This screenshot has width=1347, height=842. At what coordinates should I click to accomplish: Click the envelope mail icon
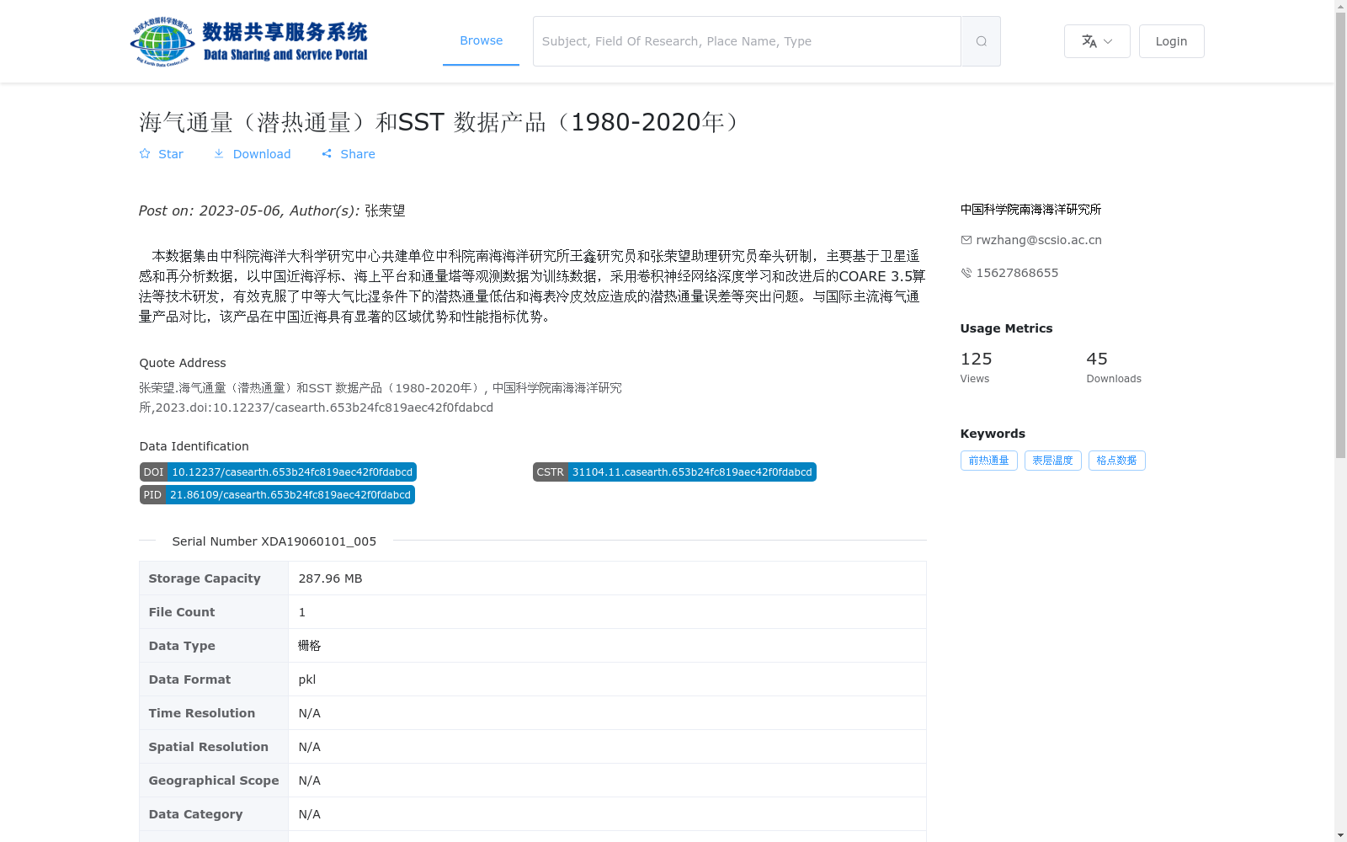[x=966, y=240]
